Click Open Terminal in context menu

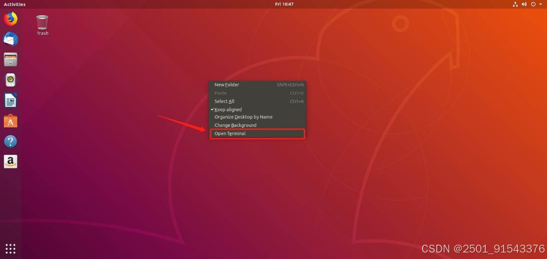tap(257, 133)
